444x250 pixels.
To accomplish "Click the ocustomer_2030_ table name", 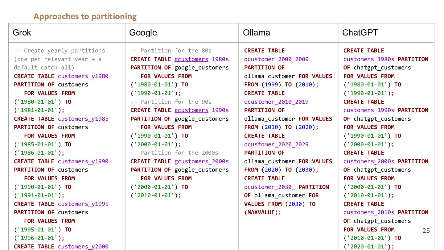I will 269,187.
